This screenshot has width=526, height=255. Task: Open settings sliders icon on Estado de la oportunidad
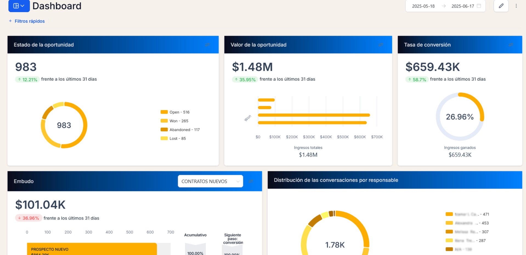pos(208,45)
